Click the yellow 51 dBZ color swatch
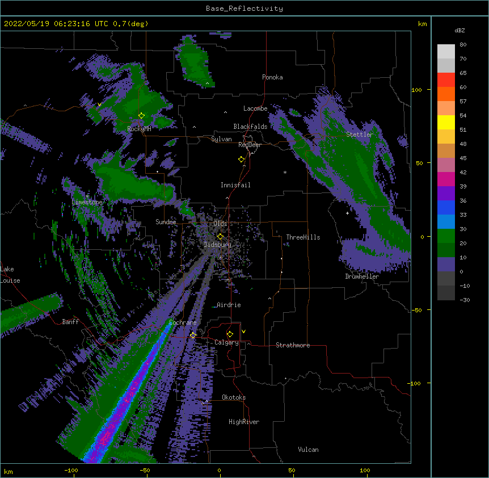This screenshot has height=478, width=489. click(446, 122)
